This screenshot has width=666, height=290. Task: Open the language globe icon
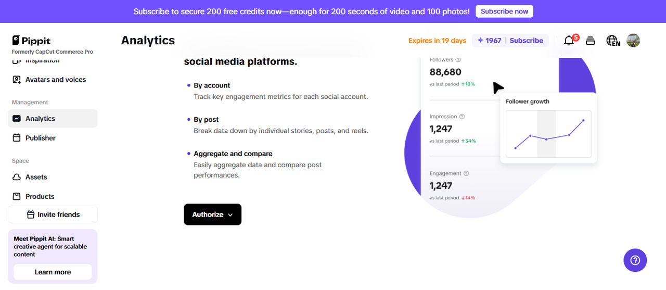(x=613, y=41)
